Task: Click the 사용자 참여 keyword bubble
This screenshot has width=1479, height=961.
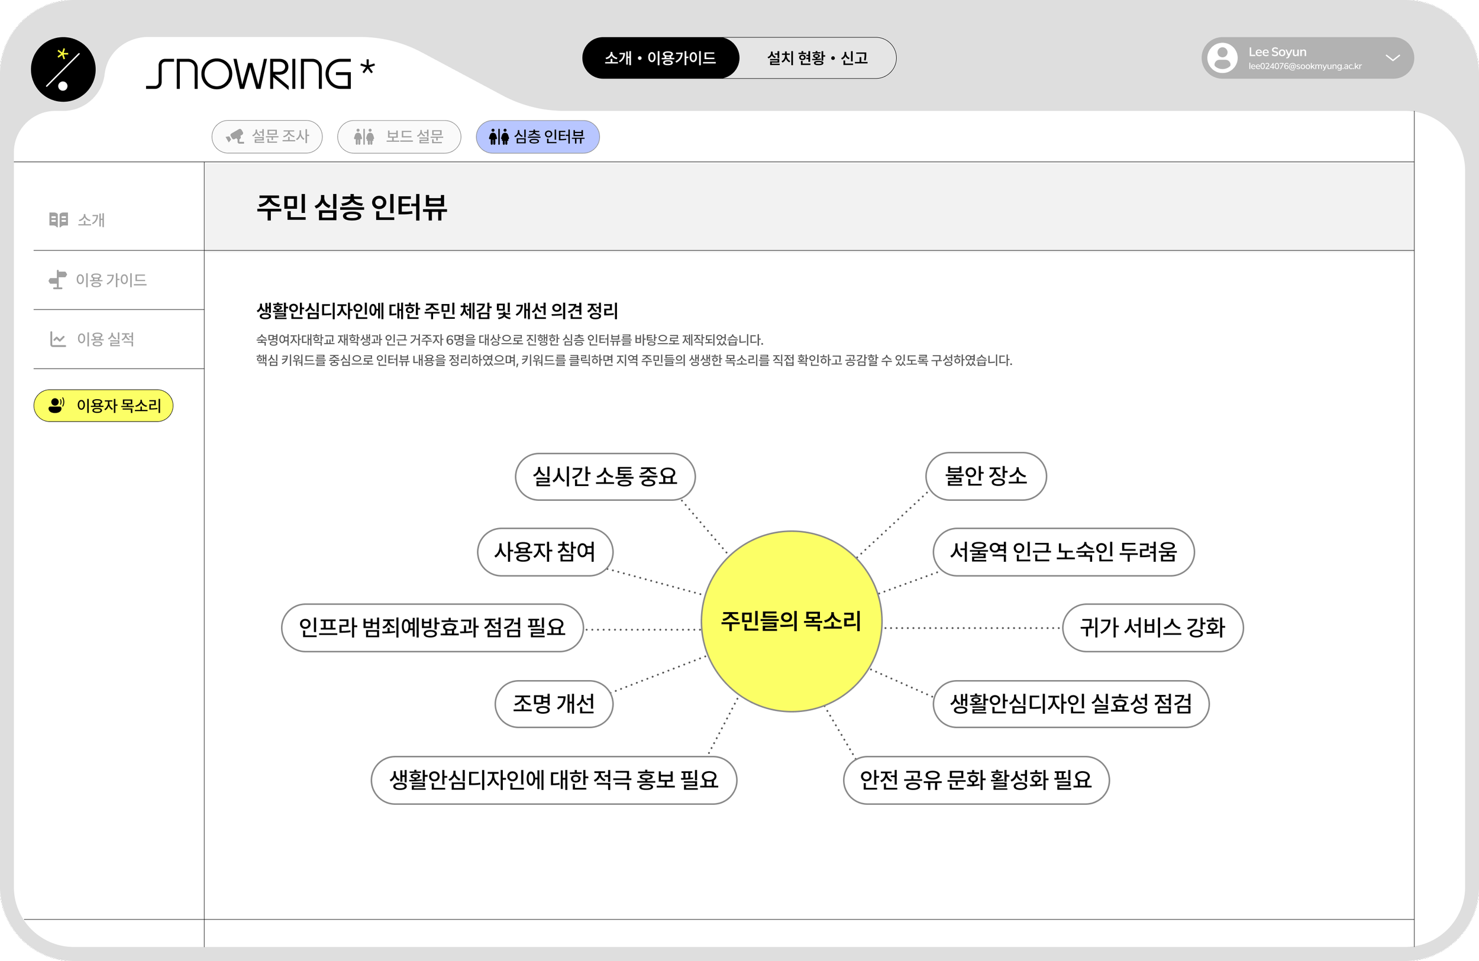Action: [x=544, y=552]
